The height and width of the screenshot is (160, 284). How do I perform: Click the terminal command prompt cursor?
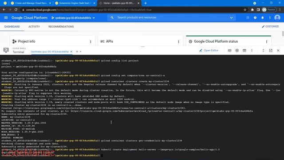102,155
